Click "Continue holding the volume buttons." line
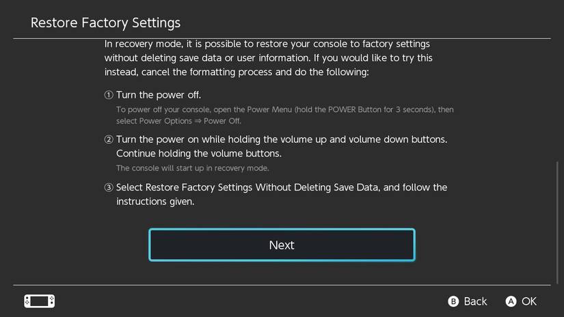Screen dimensions: 564x317 [198, 153]
